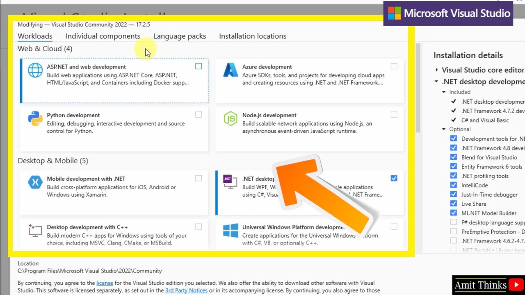Open the license link

point(105,283)
